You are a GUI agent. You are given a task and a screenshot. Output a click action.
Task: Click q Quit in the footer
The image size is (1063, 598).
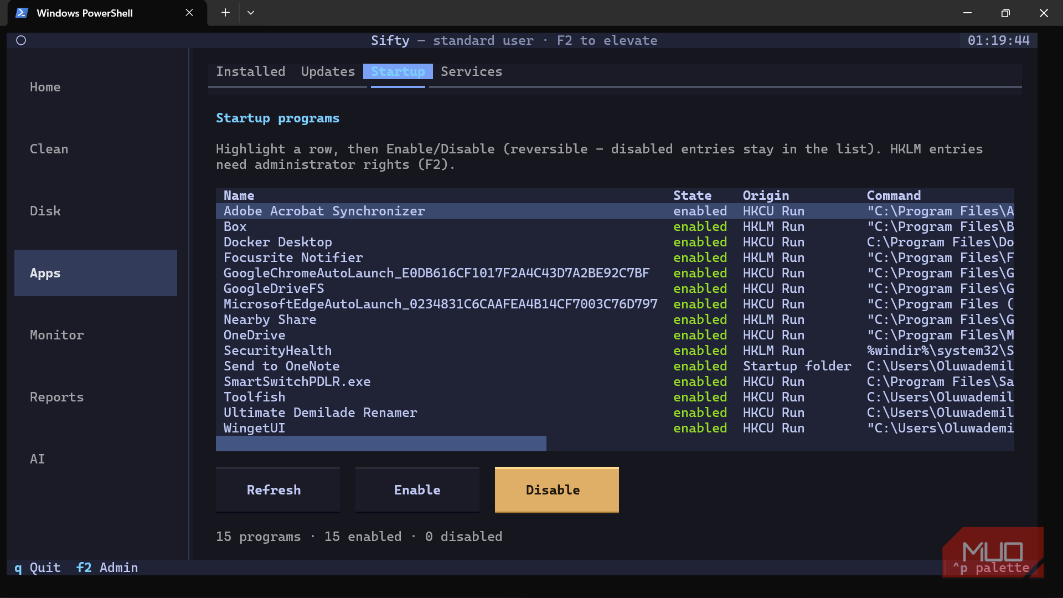click(x=38, y=568)
